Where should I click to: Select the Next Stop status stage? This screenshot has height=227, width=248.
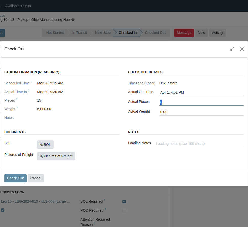[x=103, y=33]
